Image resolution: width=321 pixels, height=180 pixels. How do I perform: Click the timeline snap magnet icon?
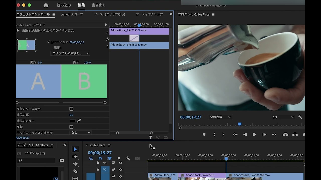coord(100,158)
